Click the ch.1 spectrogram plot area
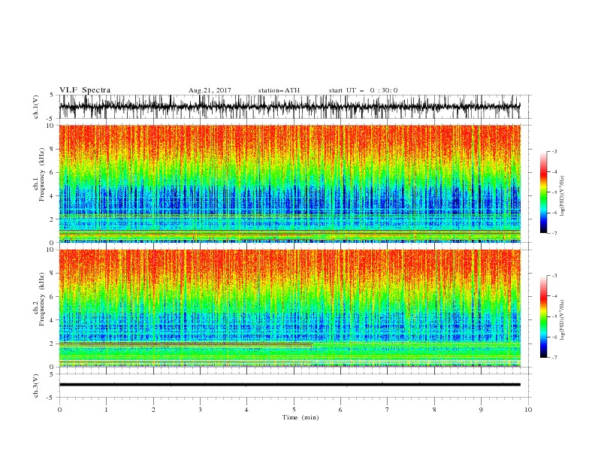Screen dimensions: 595x460 click(x=289, y=183)
